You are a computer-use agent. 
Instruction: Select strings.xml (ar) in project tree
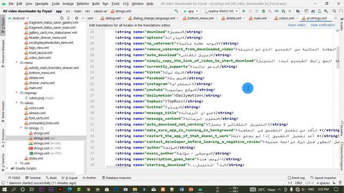42,138
